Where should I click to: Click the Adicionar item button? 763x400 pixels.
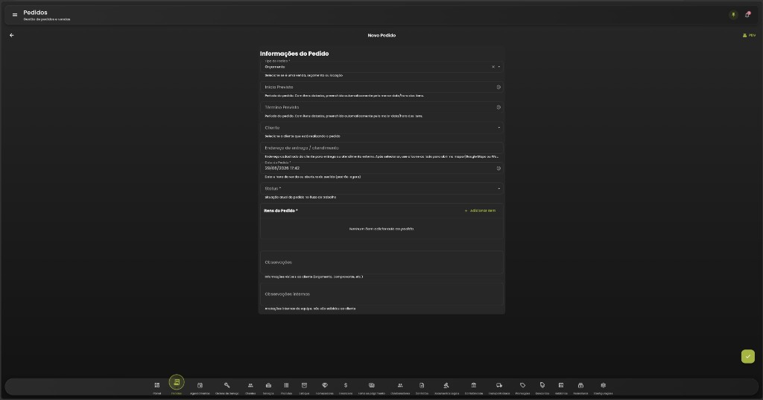point(480,210)
